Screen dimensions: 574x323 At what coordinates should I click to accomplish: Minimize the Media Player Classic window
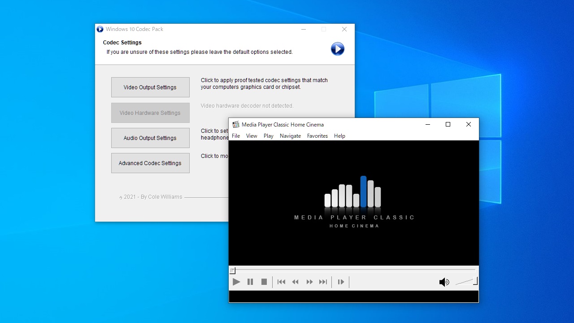click(x=428, y=124)
